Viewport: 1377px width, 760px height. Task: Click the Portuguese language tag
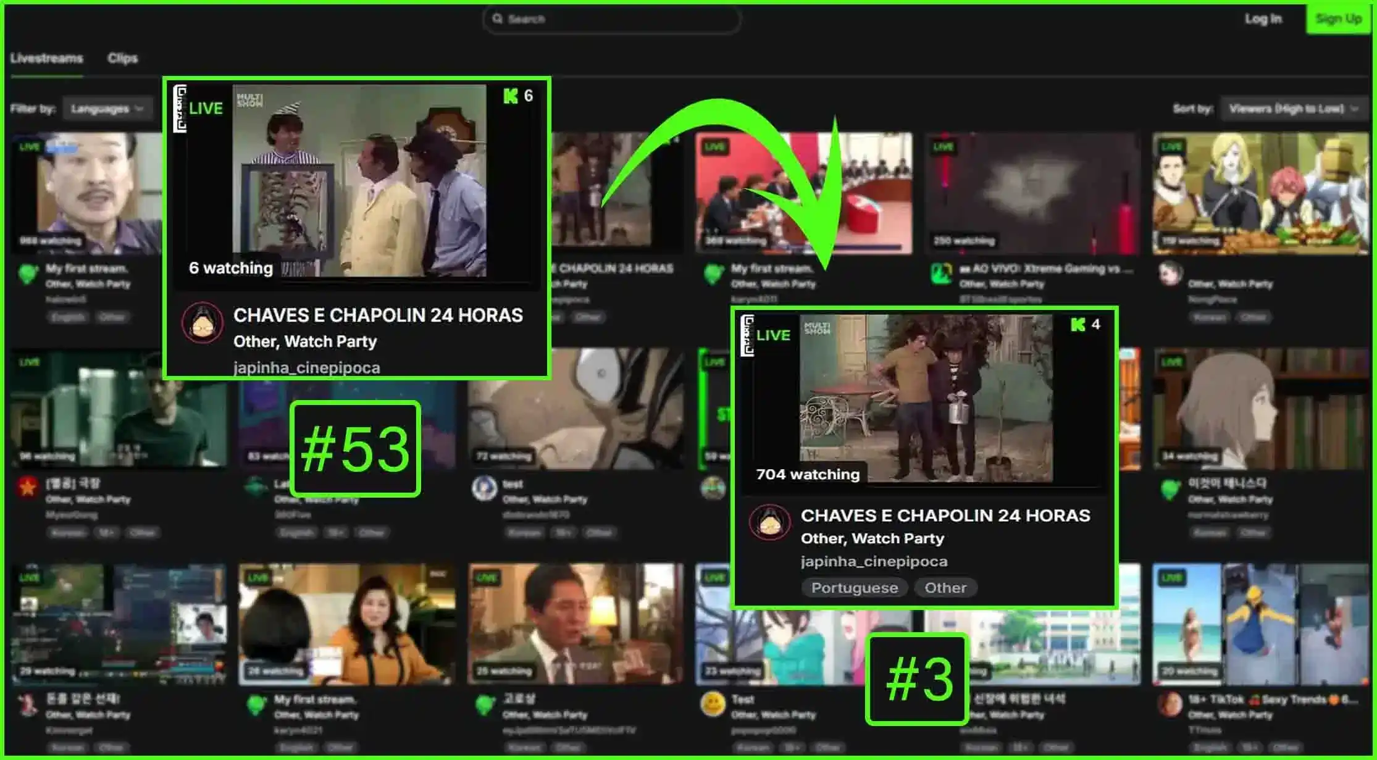854,588
